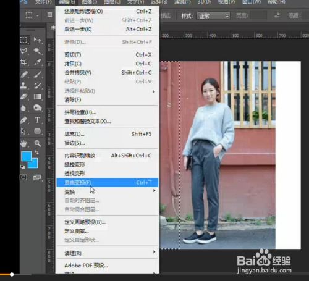Select the Path Selection tool
The height and width of the screenshot is (281, 309).
click(x=23, y=131)
